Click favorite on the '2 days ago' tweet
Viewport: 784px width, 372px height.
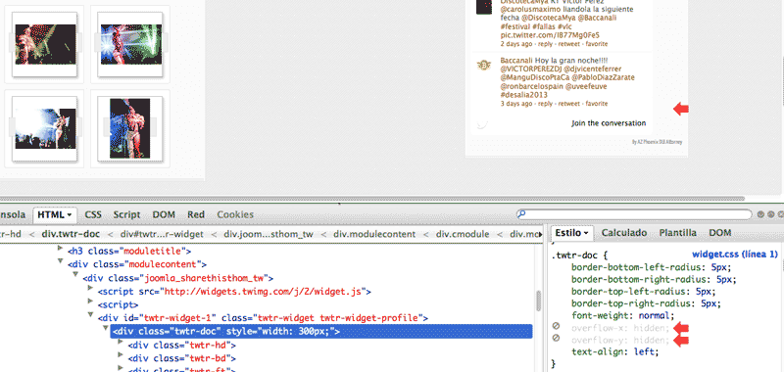(597, 44)
